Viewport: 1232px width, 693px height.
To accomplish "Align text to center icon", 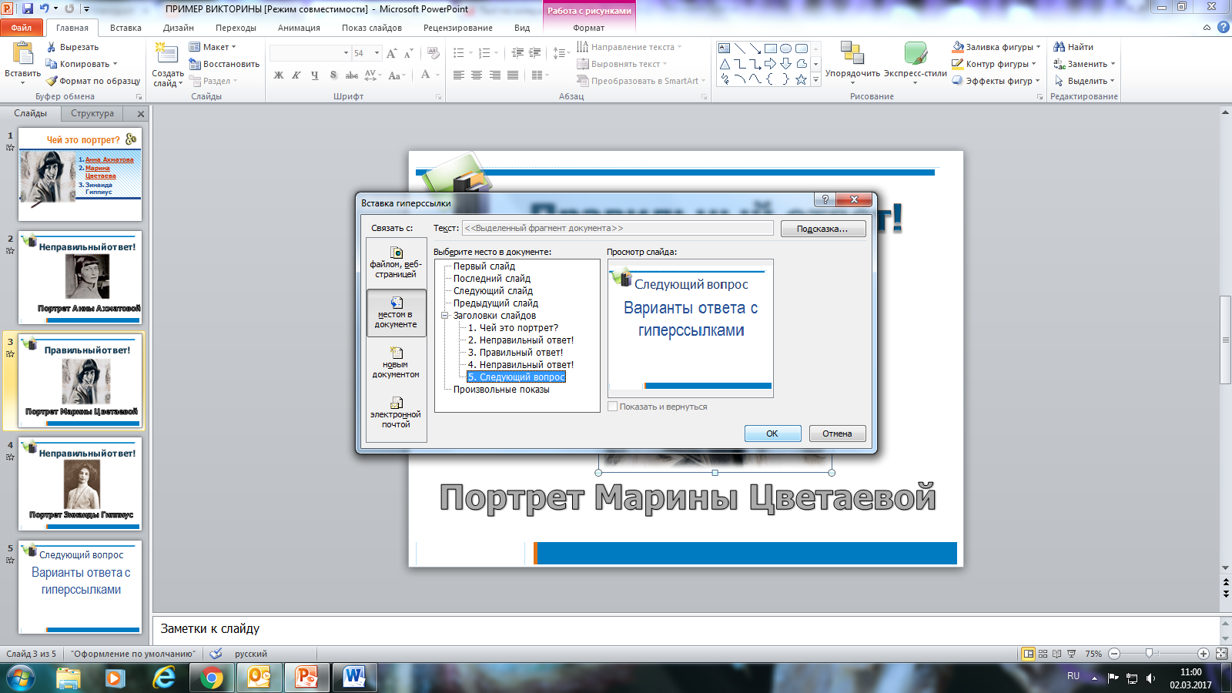I will (x=477, y=75).
